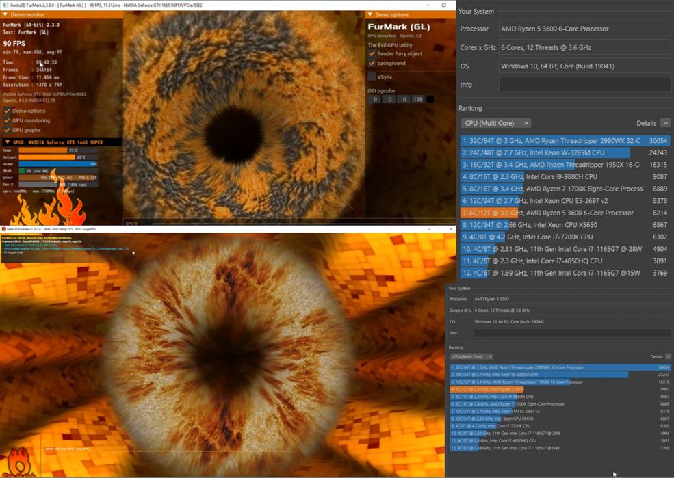
Task: Click the FurMark app icon in top title bar
Action: click(5, 5)
